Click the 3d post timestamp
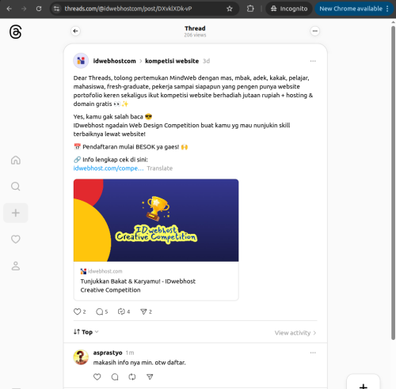 click(206, 61)
